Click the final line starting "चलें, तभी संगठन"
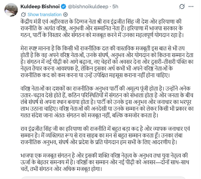Viewport: 201px width, 179px height. [x=61, y=169]
